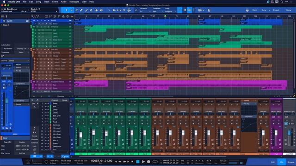Collapse the DRUMS folder track
296x166 pixels.
click(70, 49)
